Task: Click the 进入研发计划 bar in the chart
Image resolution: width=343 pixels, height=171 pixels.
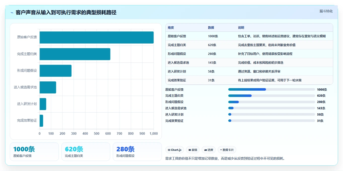Action: point(43,104)
